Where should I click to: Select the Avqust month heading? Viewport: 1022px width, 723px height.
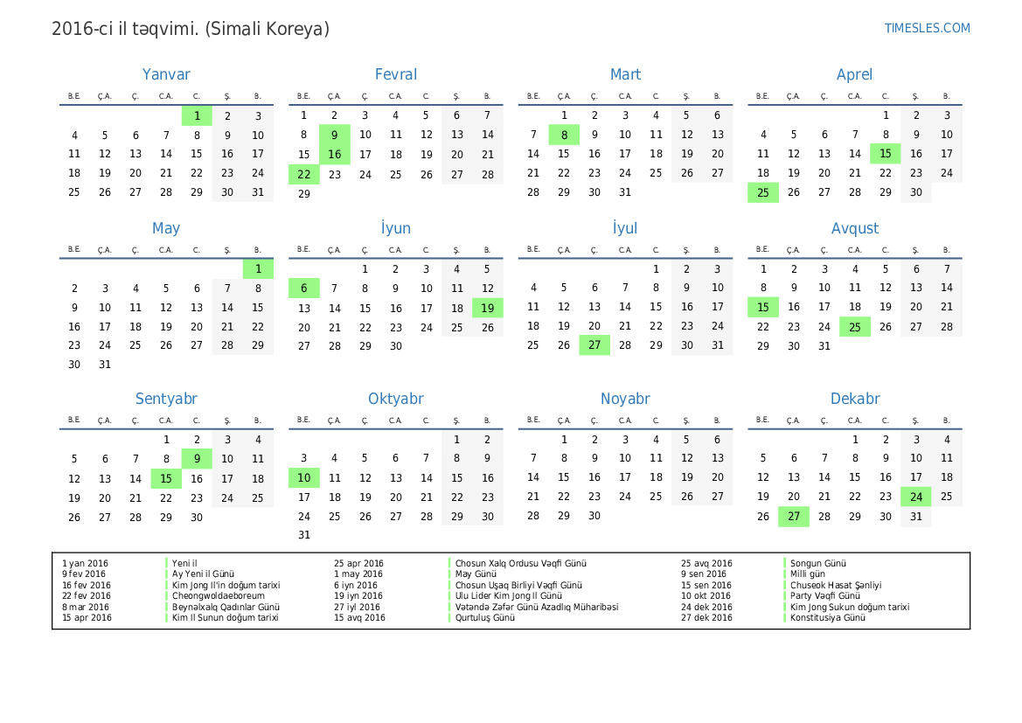pos(854,229)
